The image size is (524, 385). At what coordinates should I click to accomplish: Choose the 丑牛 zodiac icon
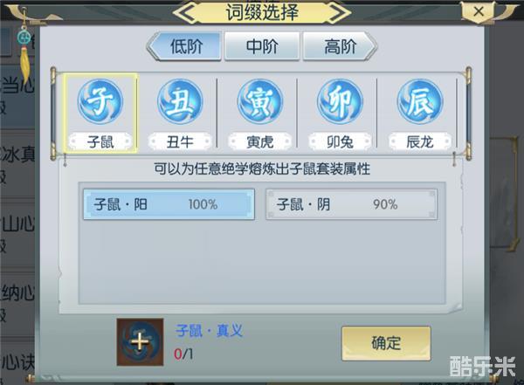pyautogui.click(x=180, y=101)
